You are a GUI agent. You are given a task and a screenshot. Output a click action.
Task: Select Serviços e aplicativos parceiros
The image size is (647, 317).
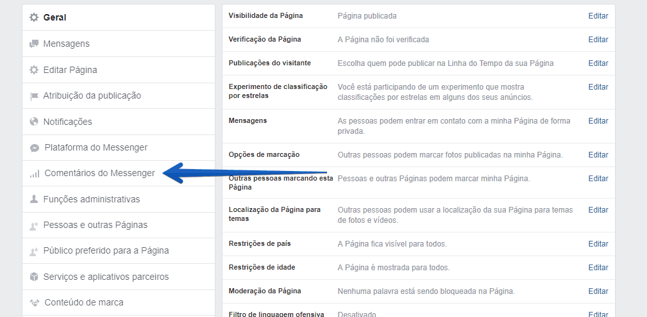click(x=119, y=277)
